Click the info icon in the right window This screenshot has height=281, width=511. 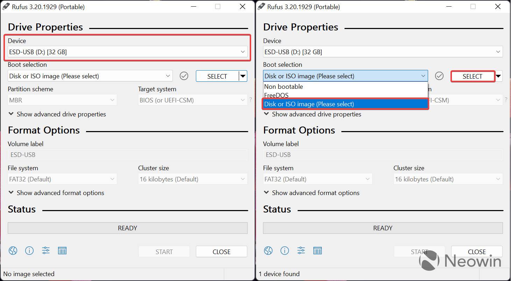tap(285, 251)
